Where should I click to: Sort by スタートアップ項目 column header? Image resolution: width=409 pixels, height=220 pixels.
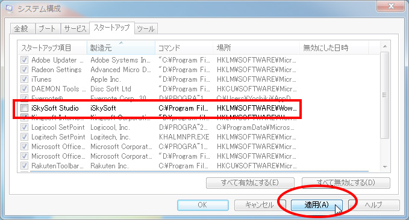52,48
